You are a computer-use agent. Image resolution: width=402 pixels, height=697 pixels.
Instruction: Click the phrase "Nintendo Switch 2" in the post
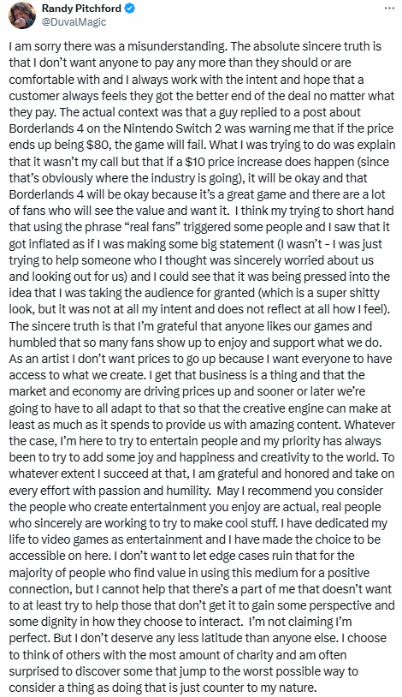click(154, 129)
